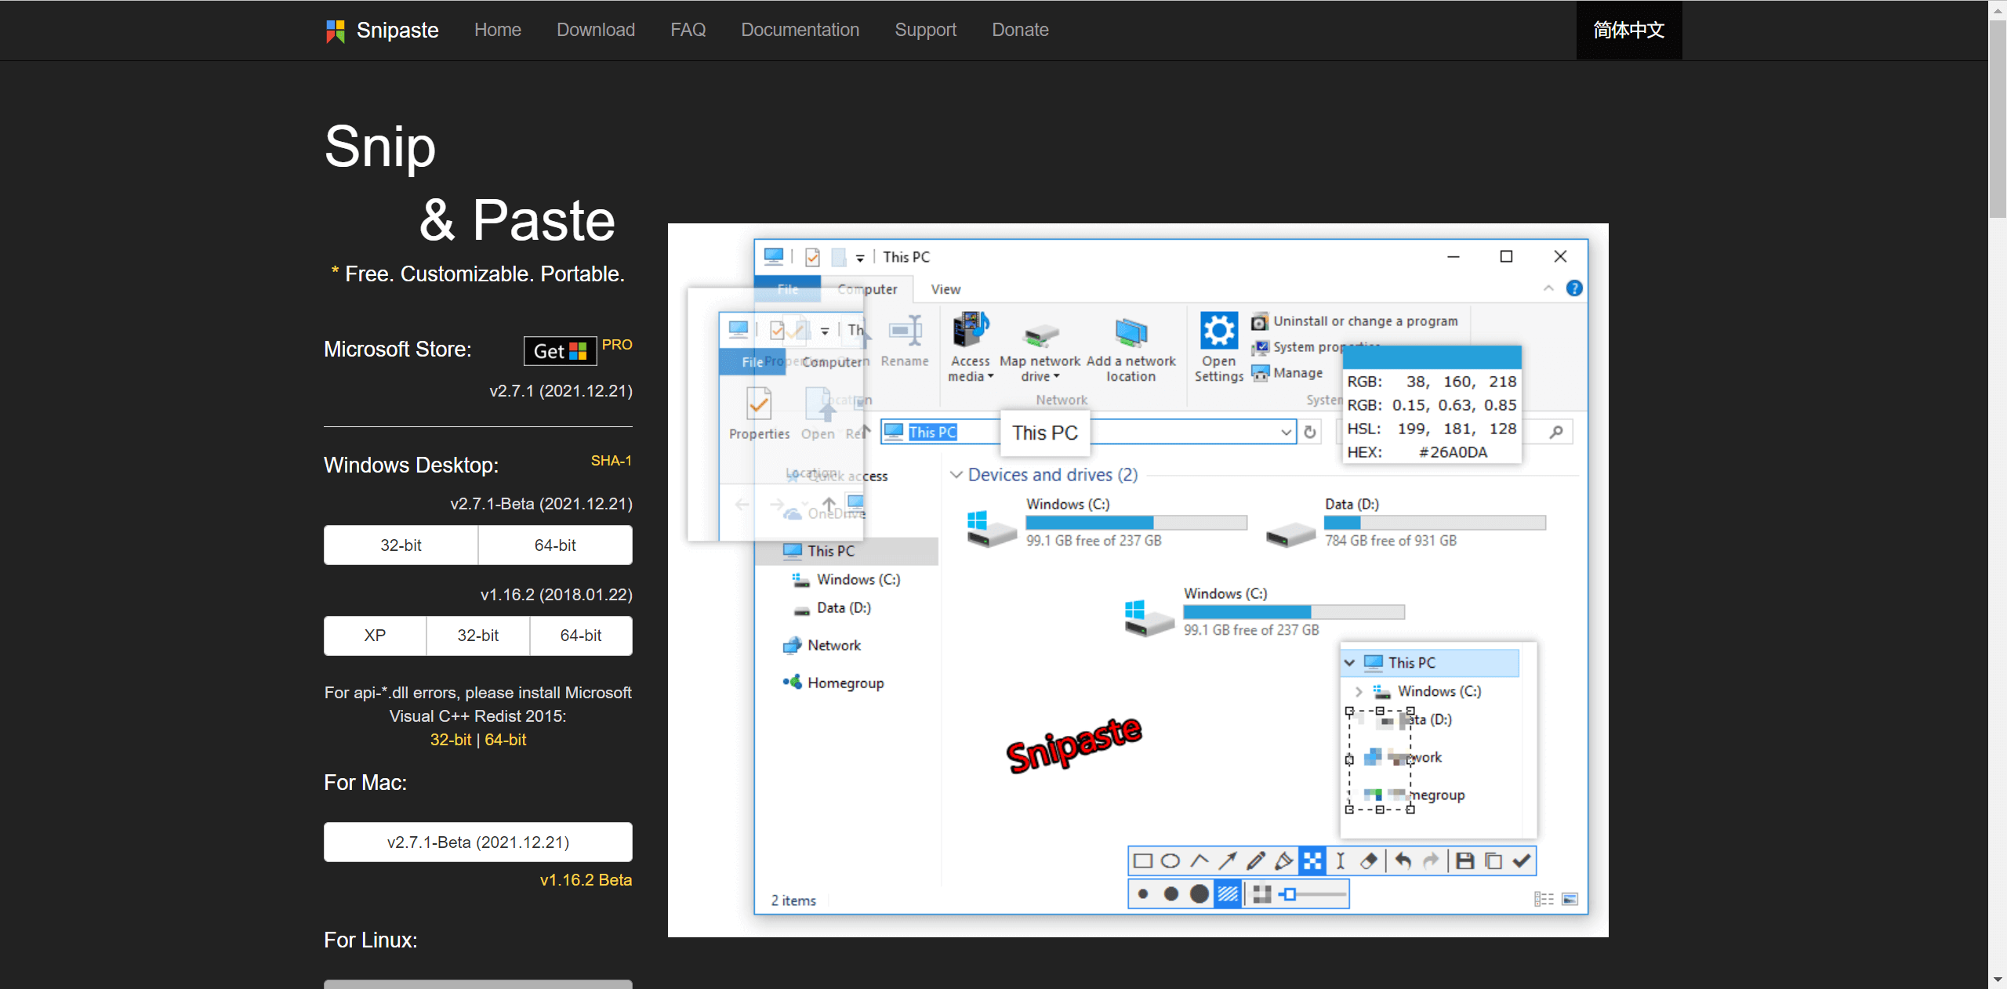Select the rectangle shape tool in the Snipaste toolbar
Screen dimensions: 2007x989
click(x=1143, y=861)
